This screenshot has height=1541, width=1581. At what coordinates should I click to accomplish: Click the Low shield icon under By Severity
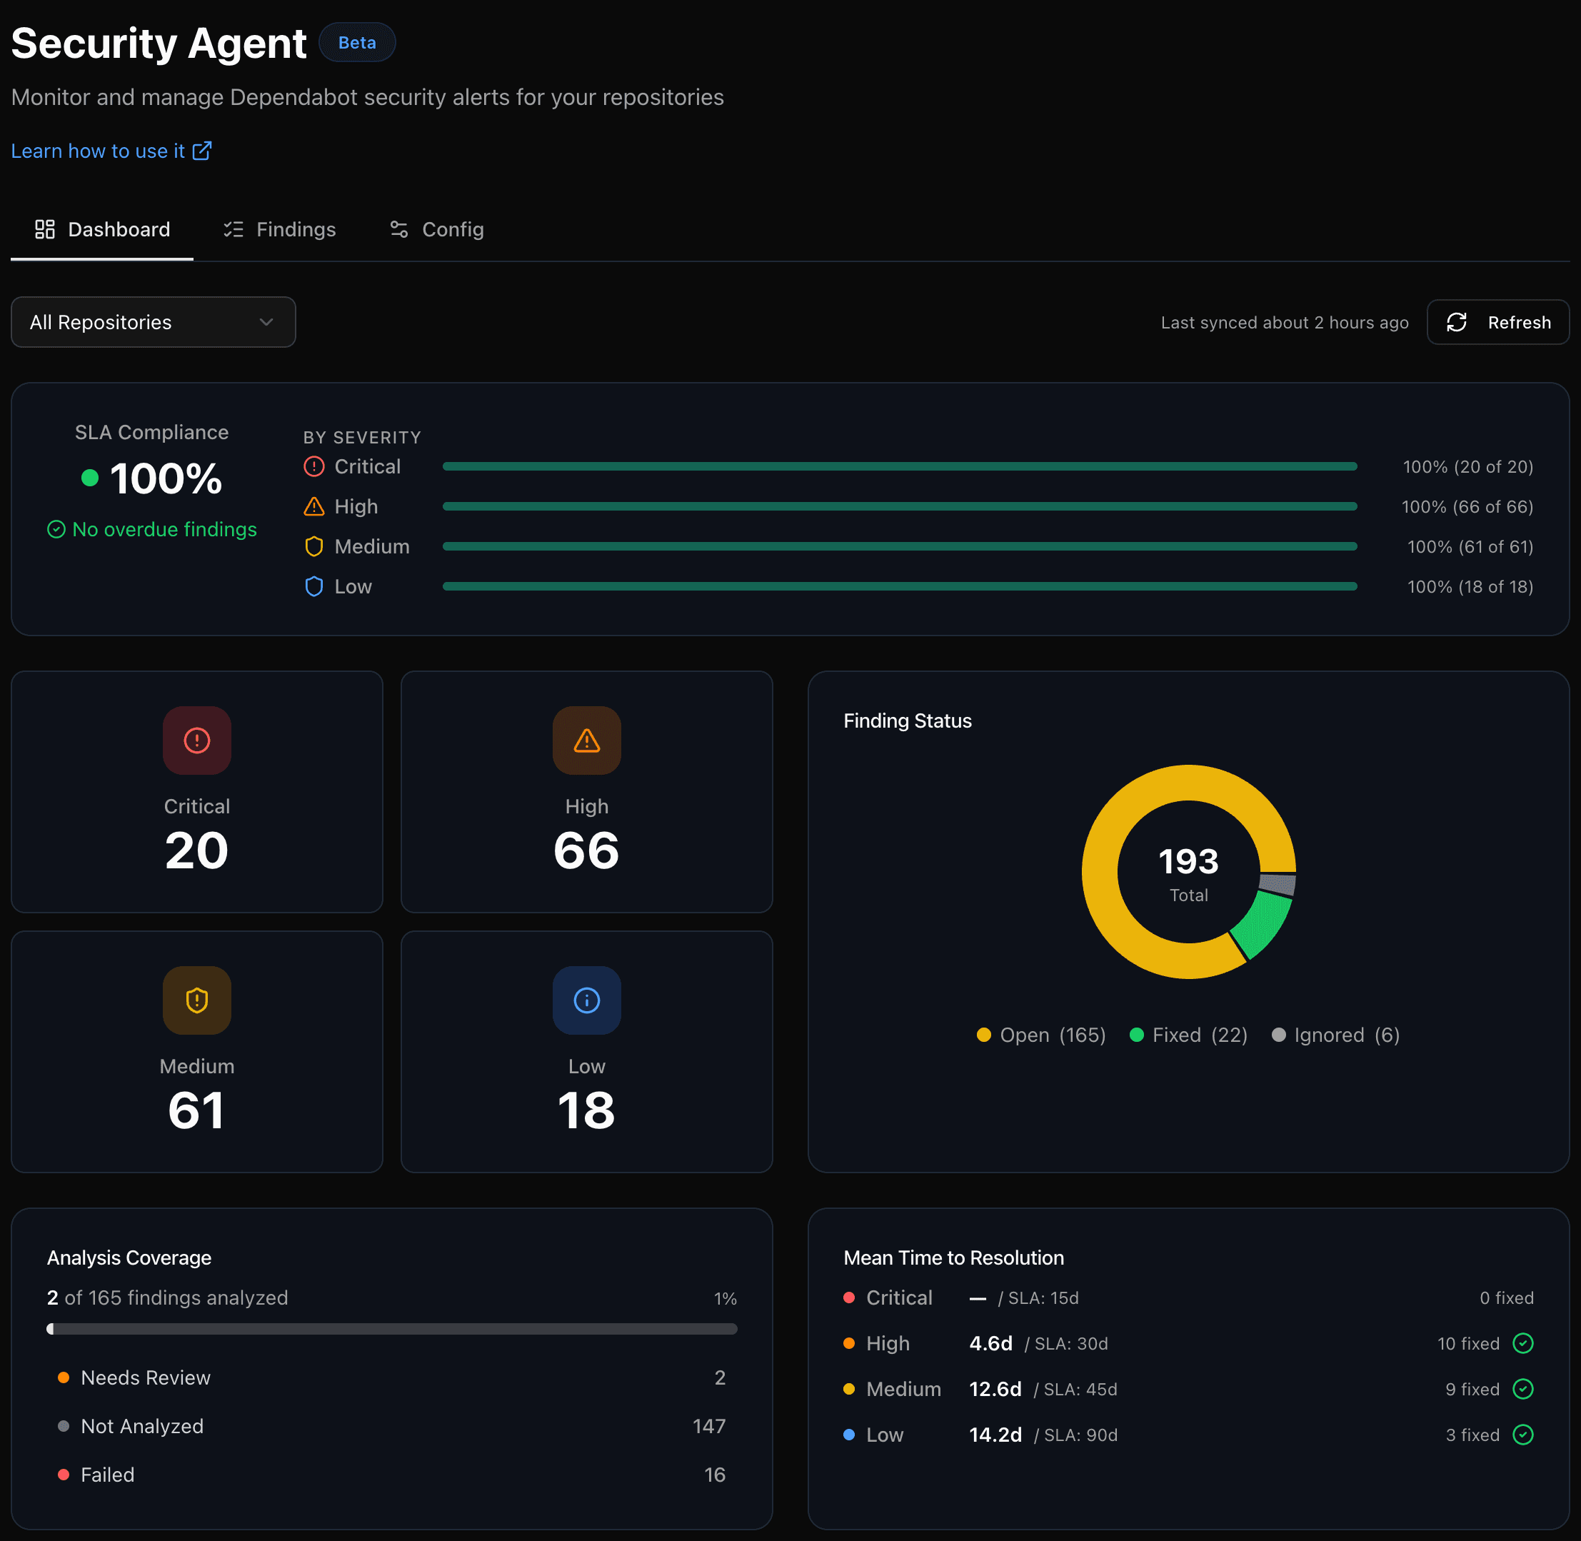314,587
